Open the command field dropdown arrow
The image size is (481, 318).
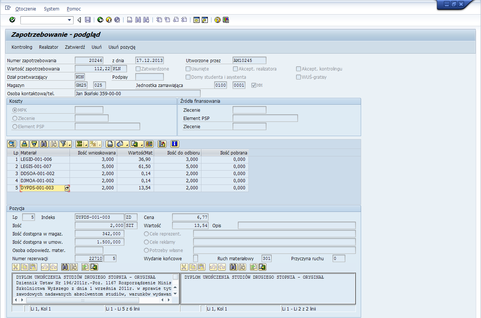click(x=70, y=20)
